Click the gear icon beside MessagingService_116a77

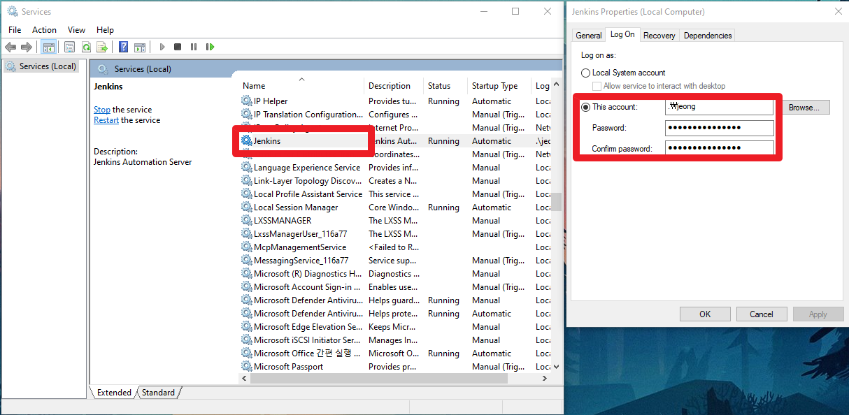click(x=246, y=261)
